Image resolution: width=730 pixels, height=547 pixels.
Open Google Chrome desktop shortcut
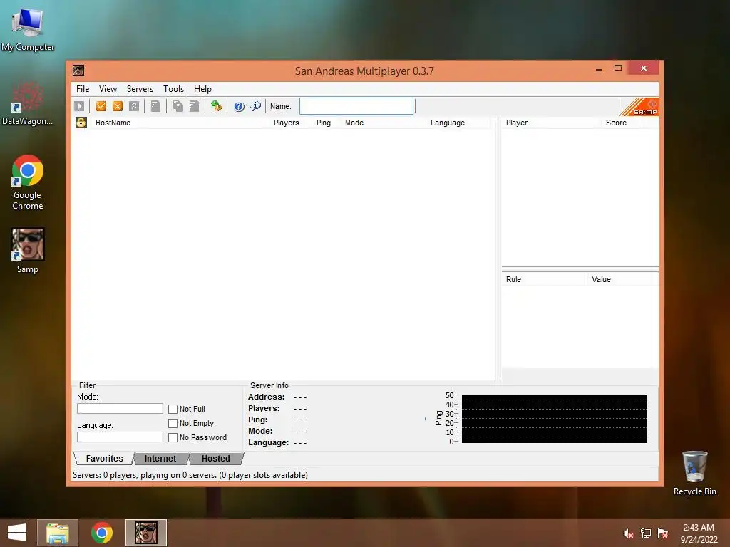click(28, 182)
